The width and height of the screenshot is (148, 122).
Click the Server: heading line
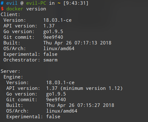pos(10,71)
